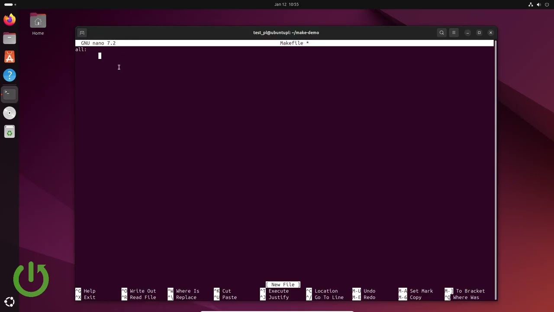Click the terminal new tab icon

[82, 32]
